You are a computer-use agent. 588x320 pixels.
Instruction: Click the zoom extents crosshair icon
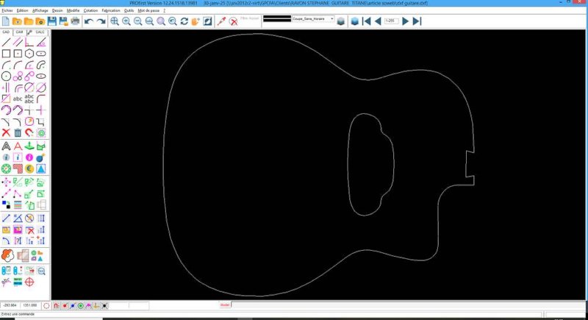[x=115, y=21]
